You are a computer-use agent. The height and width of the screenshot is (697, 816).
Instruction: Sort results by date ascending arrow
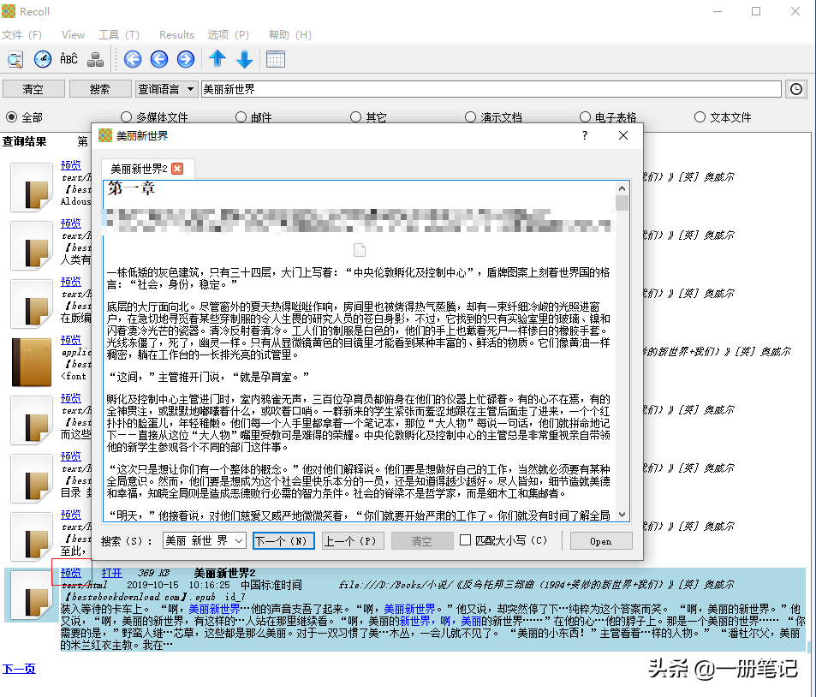click(217, 59)
